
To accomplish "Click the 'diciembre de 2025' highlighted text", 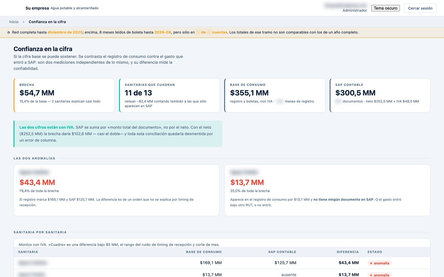I will pyautogui.click(x=65, y=32).
